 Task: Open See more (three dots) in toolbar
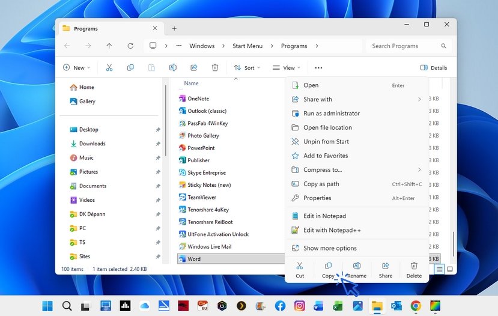point(318,68)
